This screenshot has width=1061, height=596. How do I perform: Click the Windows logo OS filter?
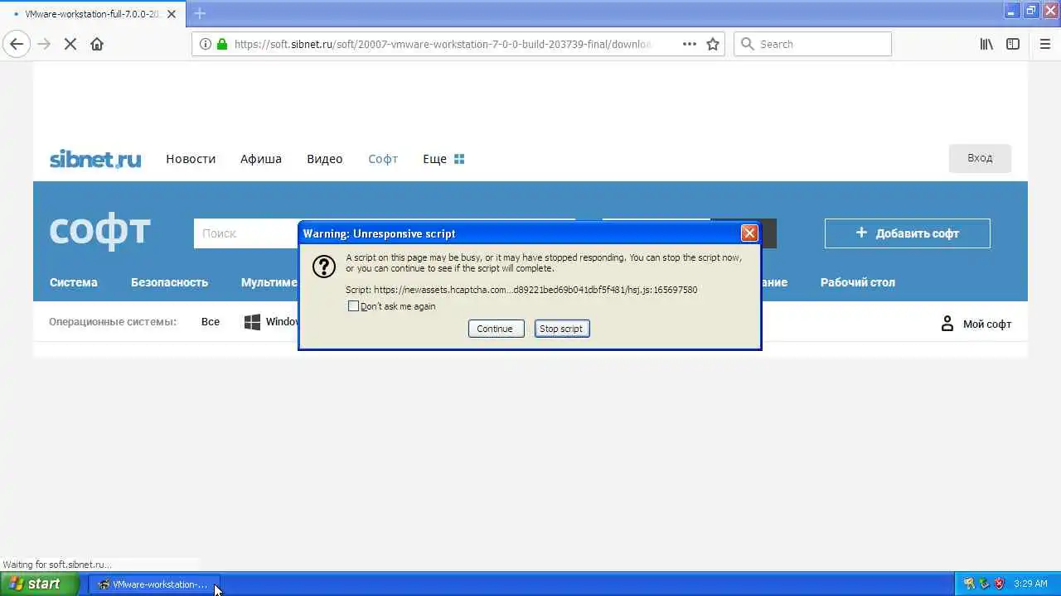point(252,322)
